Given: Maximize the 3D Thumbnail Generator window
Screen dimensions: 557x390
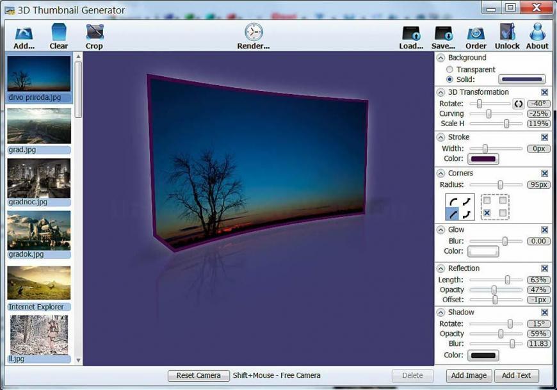Looking at the screenshot, I should [x=511, y=8].
